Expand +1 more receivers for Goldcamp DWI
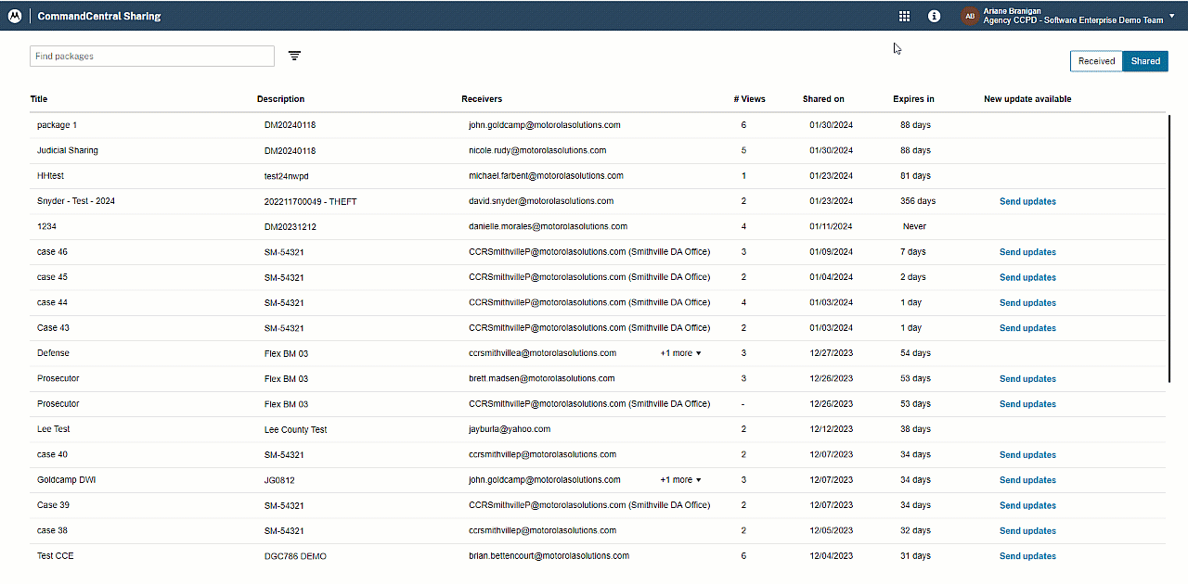 pos(680,480)
